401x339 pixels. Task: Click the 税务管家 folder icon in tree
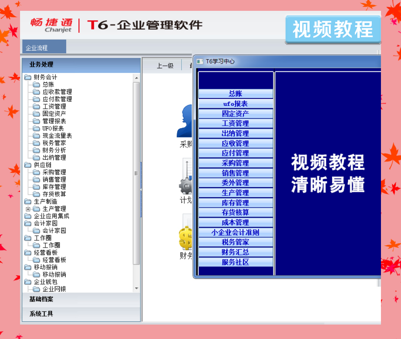[36, 143]
